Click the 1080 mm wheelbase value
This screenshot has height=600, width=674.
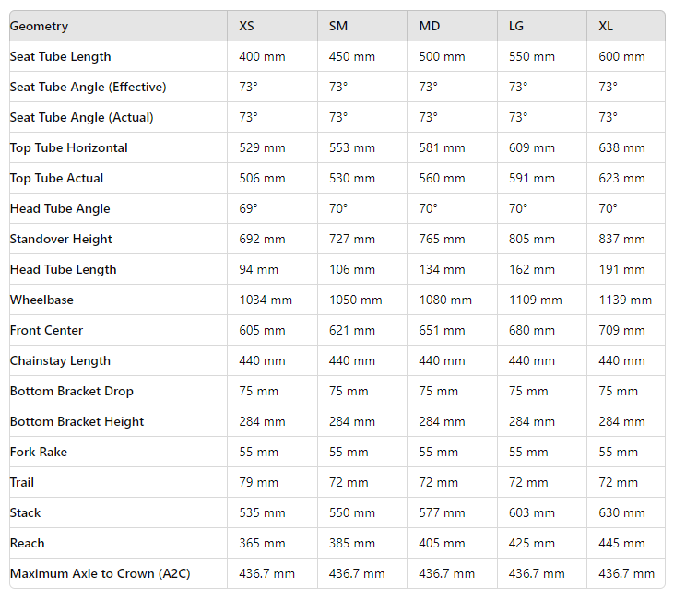[x=445, y=300]
